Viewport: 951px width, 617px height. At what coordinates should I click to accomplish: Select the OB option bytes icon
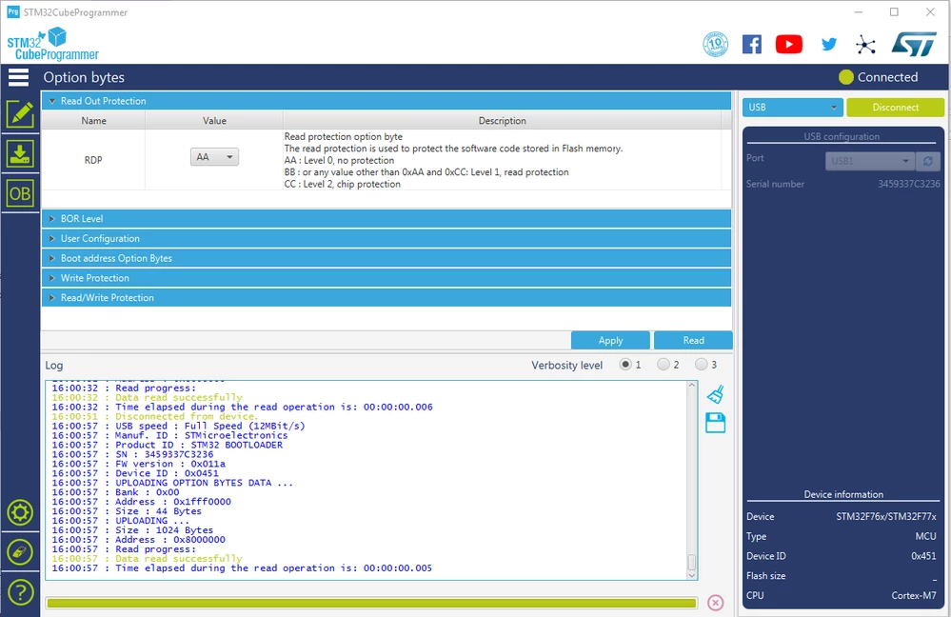point(20,193)
